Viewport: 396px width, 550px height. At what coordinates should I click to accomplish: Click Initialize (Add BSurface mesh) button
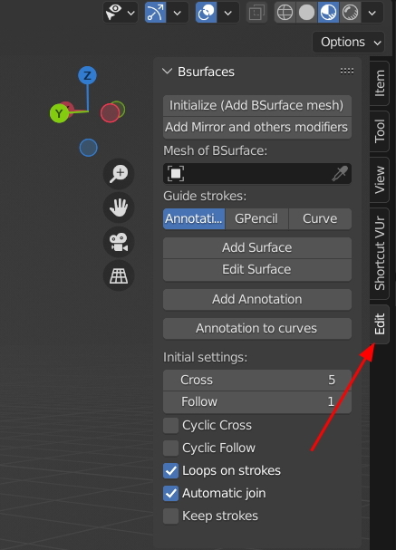[x=257, y=105]
